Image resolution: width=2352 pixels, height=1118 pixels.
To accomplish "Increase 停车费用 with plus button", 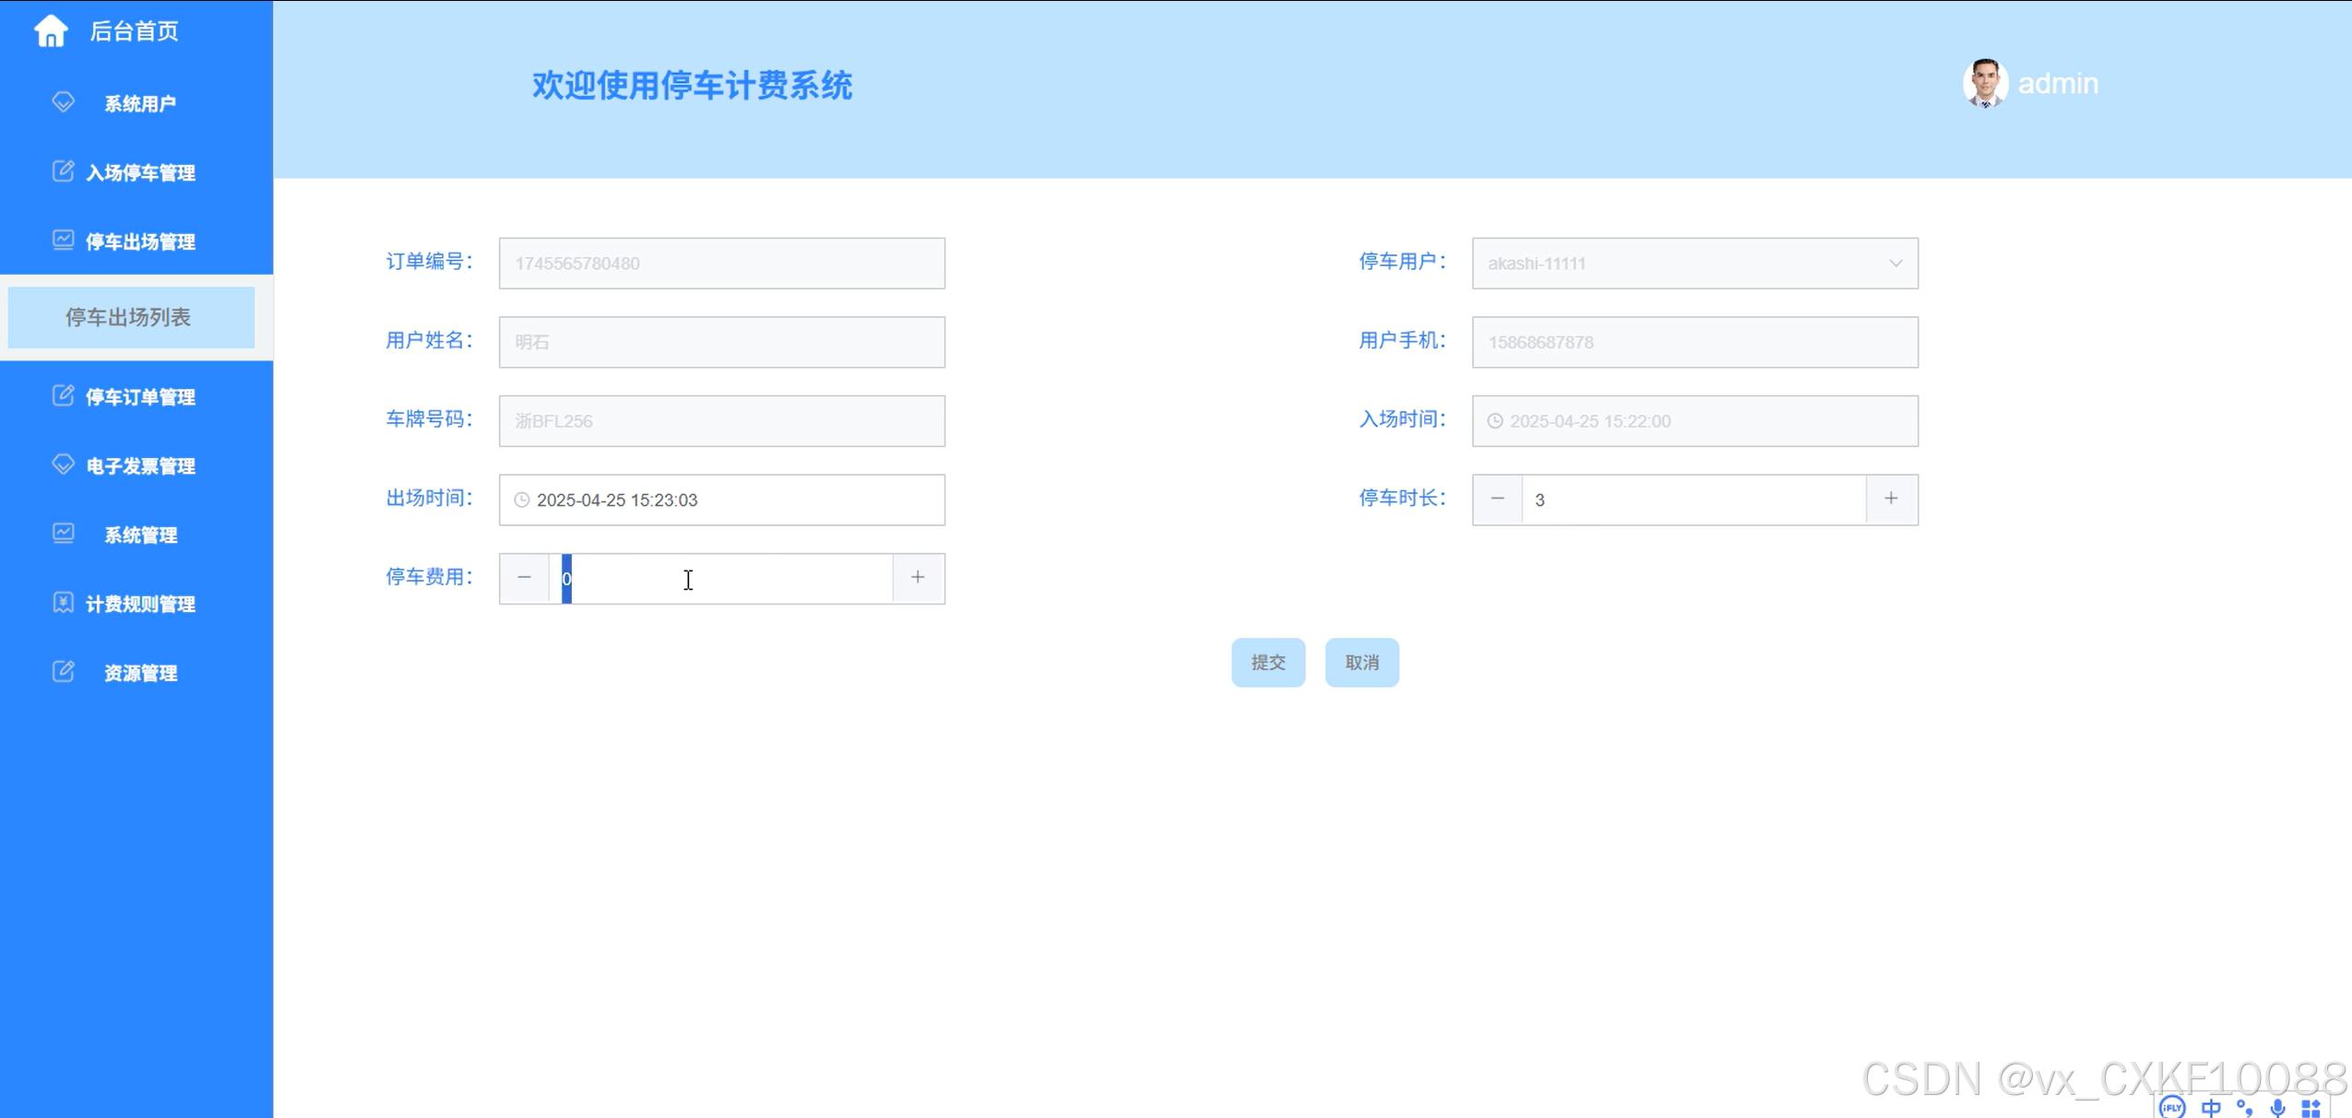I will (x=918, y=578).
